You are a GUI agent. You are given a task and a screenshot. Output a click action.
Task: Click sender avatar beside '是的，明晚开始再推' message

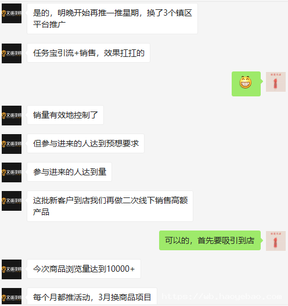[x=12, y=13]
